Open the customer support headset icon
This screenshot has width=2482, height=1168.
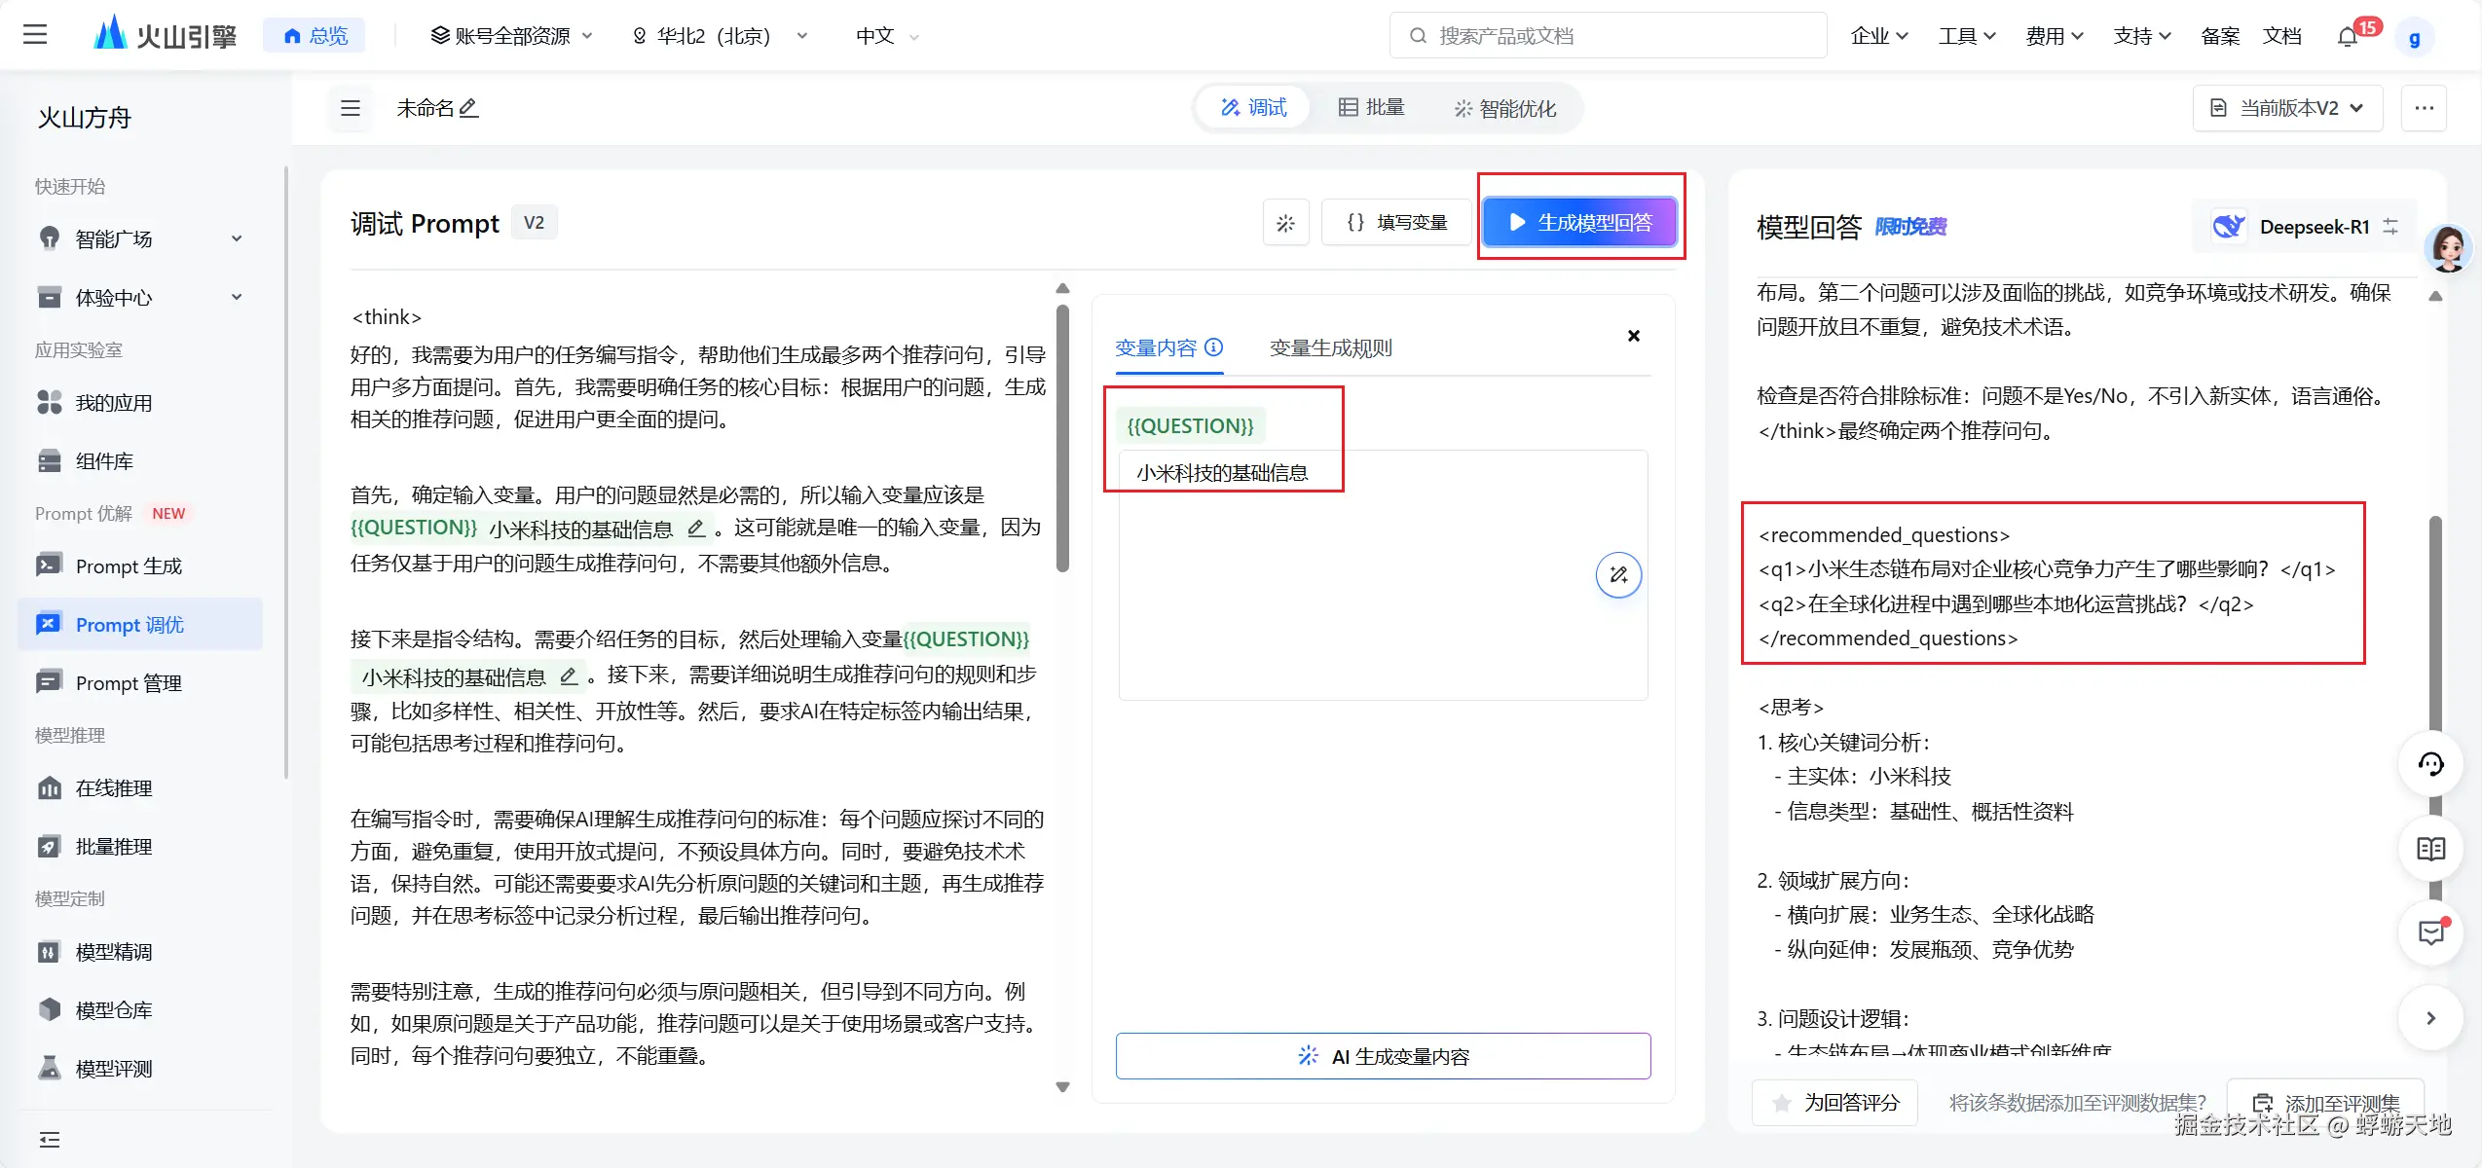2430,764
